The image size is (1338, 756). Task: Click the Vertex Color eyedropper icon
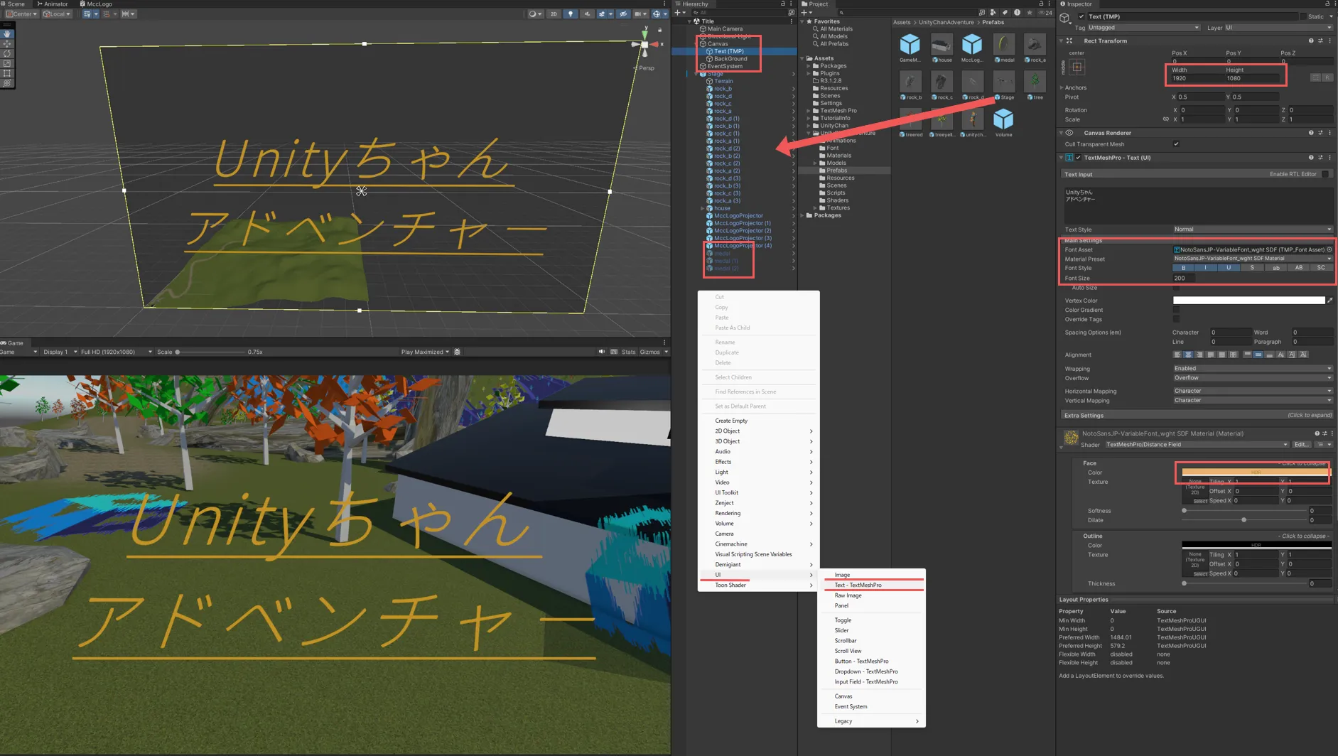point(1329,301)
